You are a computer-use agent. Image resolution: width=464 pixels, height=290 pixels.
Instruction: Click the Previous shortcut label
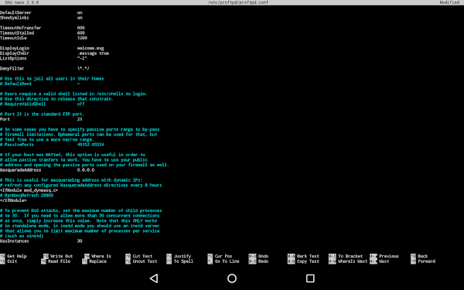pos(389,256)
